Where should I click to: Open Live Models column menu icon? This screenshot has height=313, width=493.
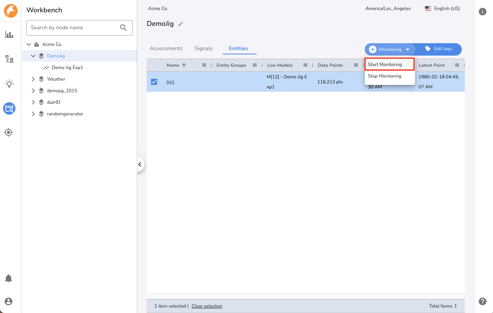point(305,65)
